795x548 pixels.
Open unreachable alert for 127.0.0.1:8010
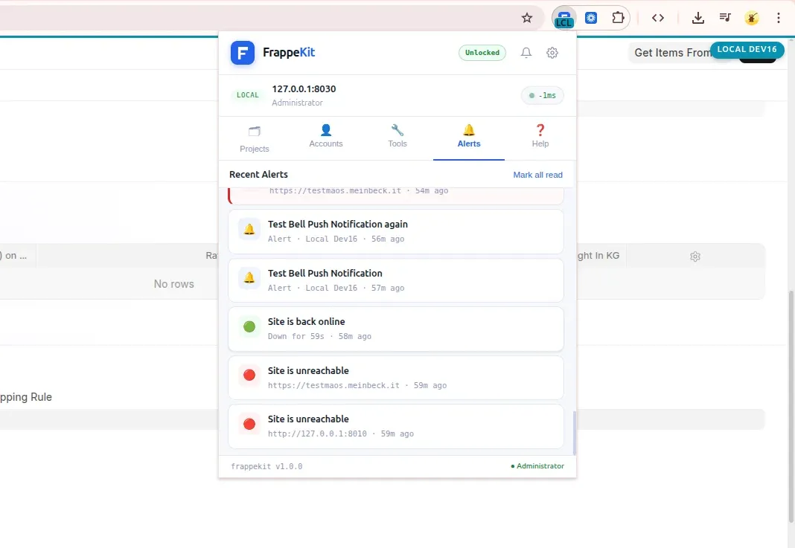point(396,427)
